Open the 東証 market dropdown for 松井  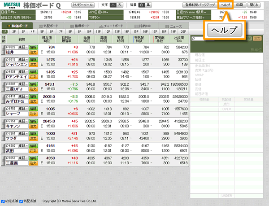tap(23, 47)
